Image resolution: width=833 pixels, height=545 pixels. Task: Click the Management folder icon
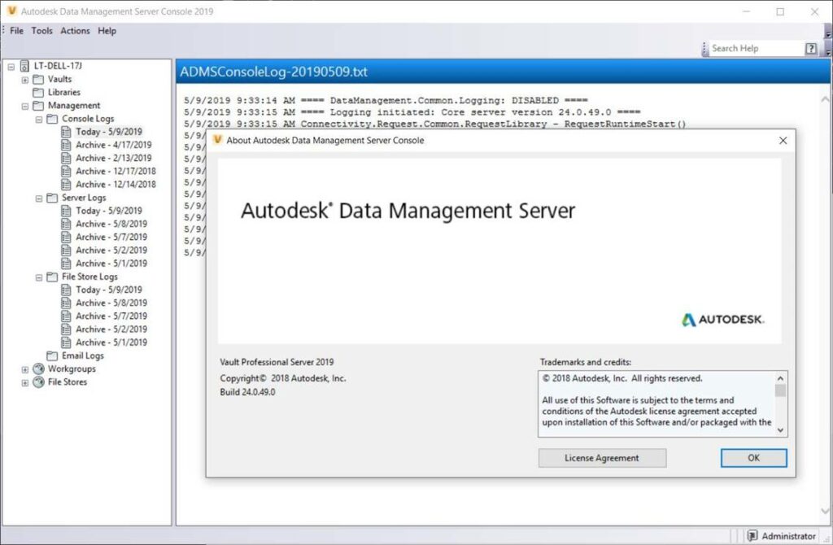coord(38,106)
